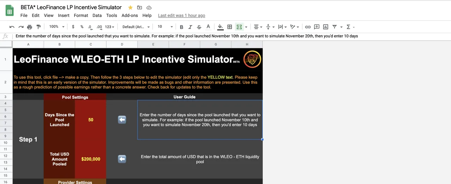The image size is (451, 184).
Task: Click the document title text
Action: point(71,7)
